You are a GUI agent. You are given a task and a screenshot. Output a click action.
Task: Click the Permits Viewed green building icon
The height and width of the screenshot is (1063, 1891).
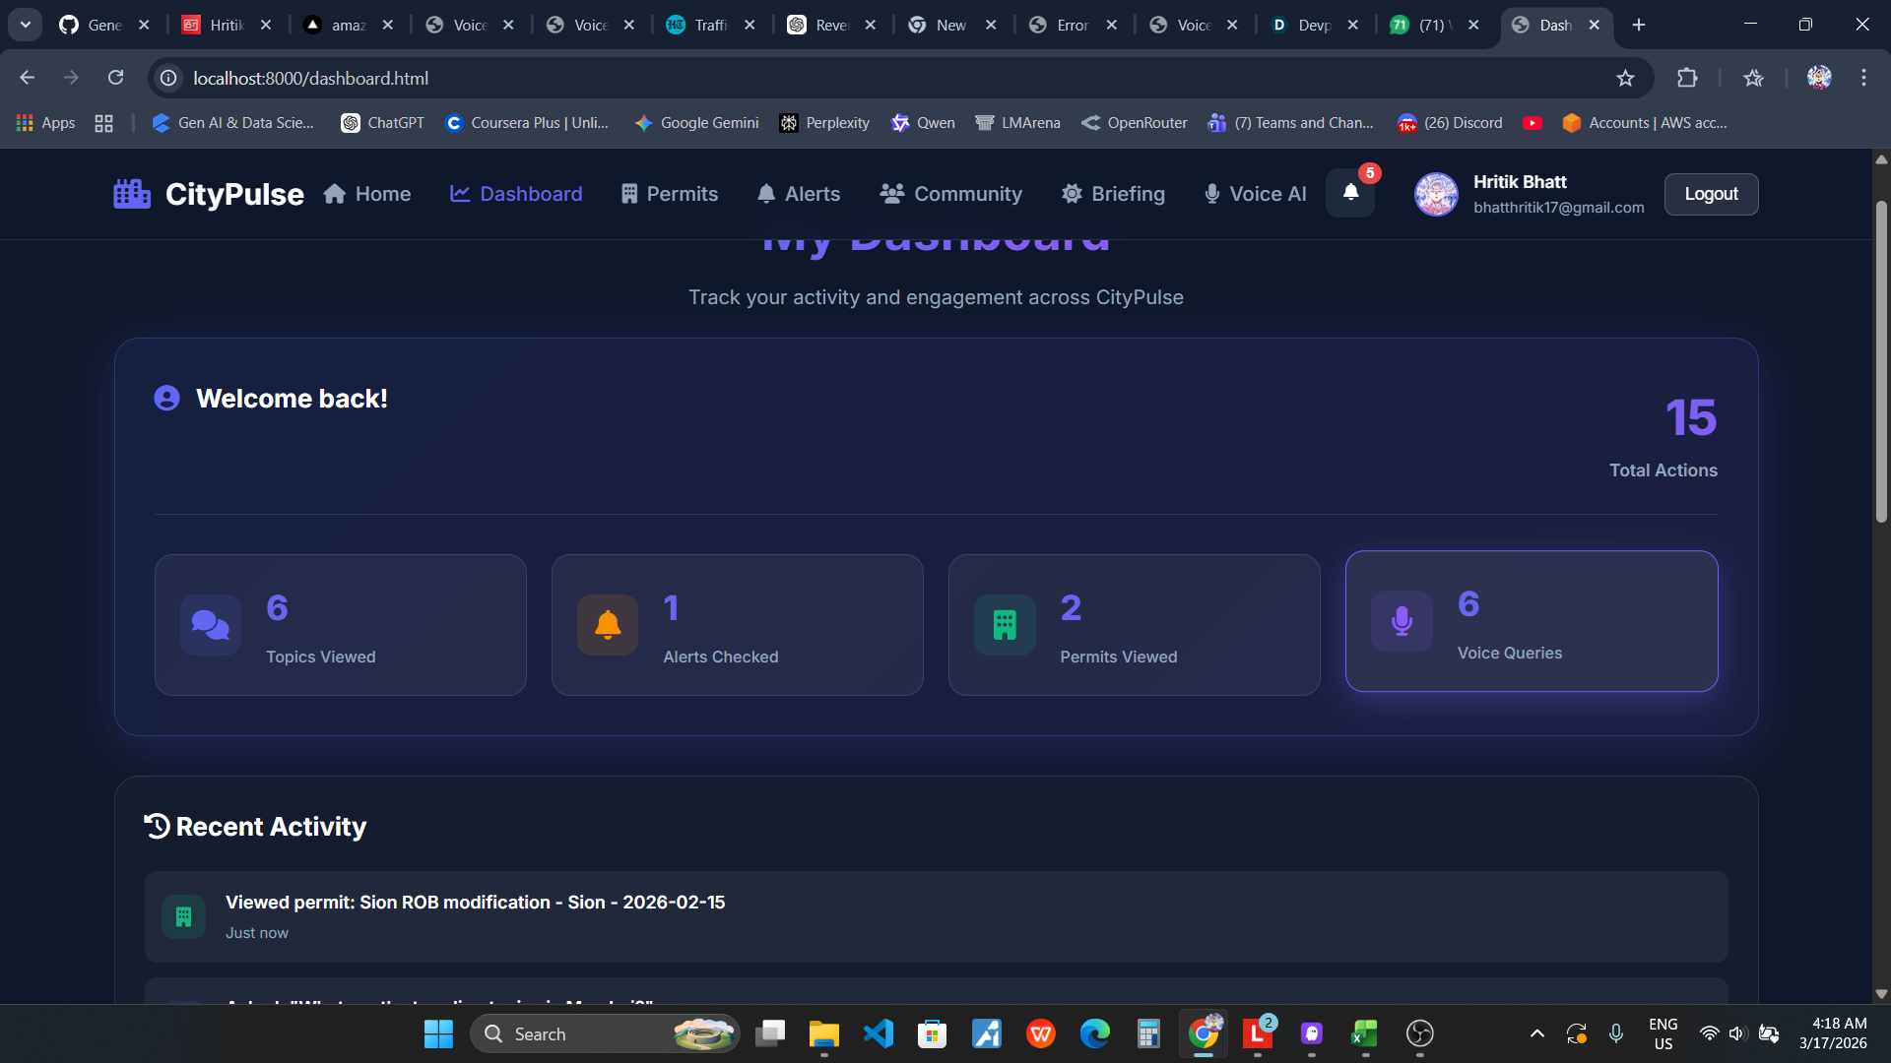[x=1005, y=625]
